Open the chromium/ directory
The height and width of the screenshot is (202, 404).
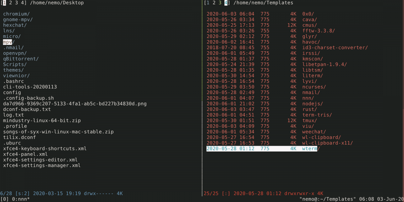tap(16, 14)
